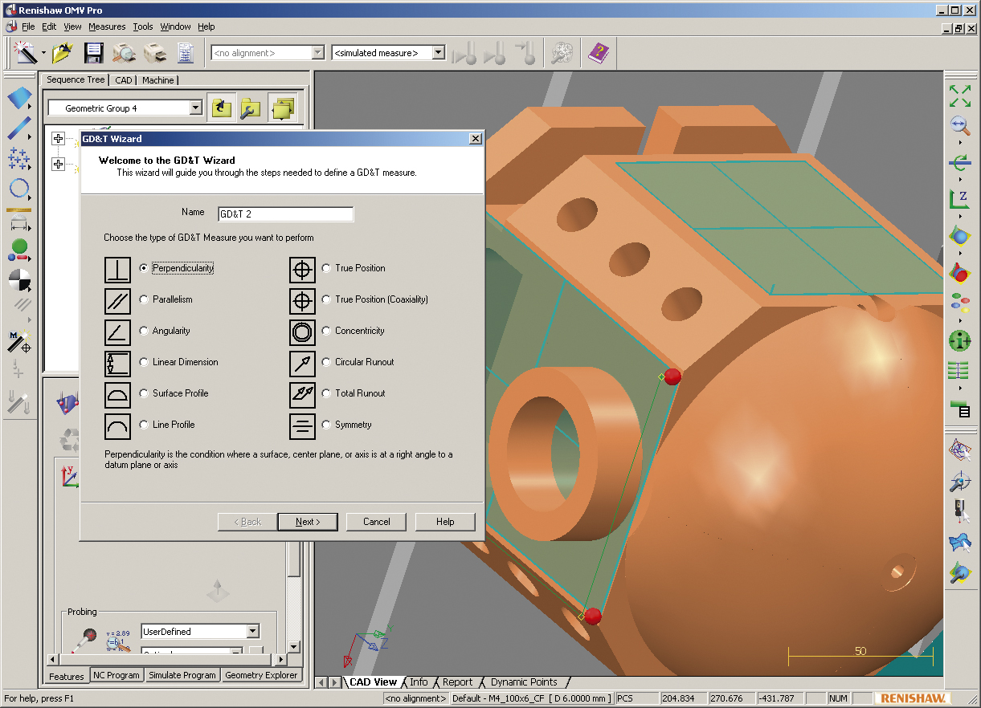Click the Save floppy disk icon
The width and height of the screenshot is (981, 708).
(x=93, y=53)
